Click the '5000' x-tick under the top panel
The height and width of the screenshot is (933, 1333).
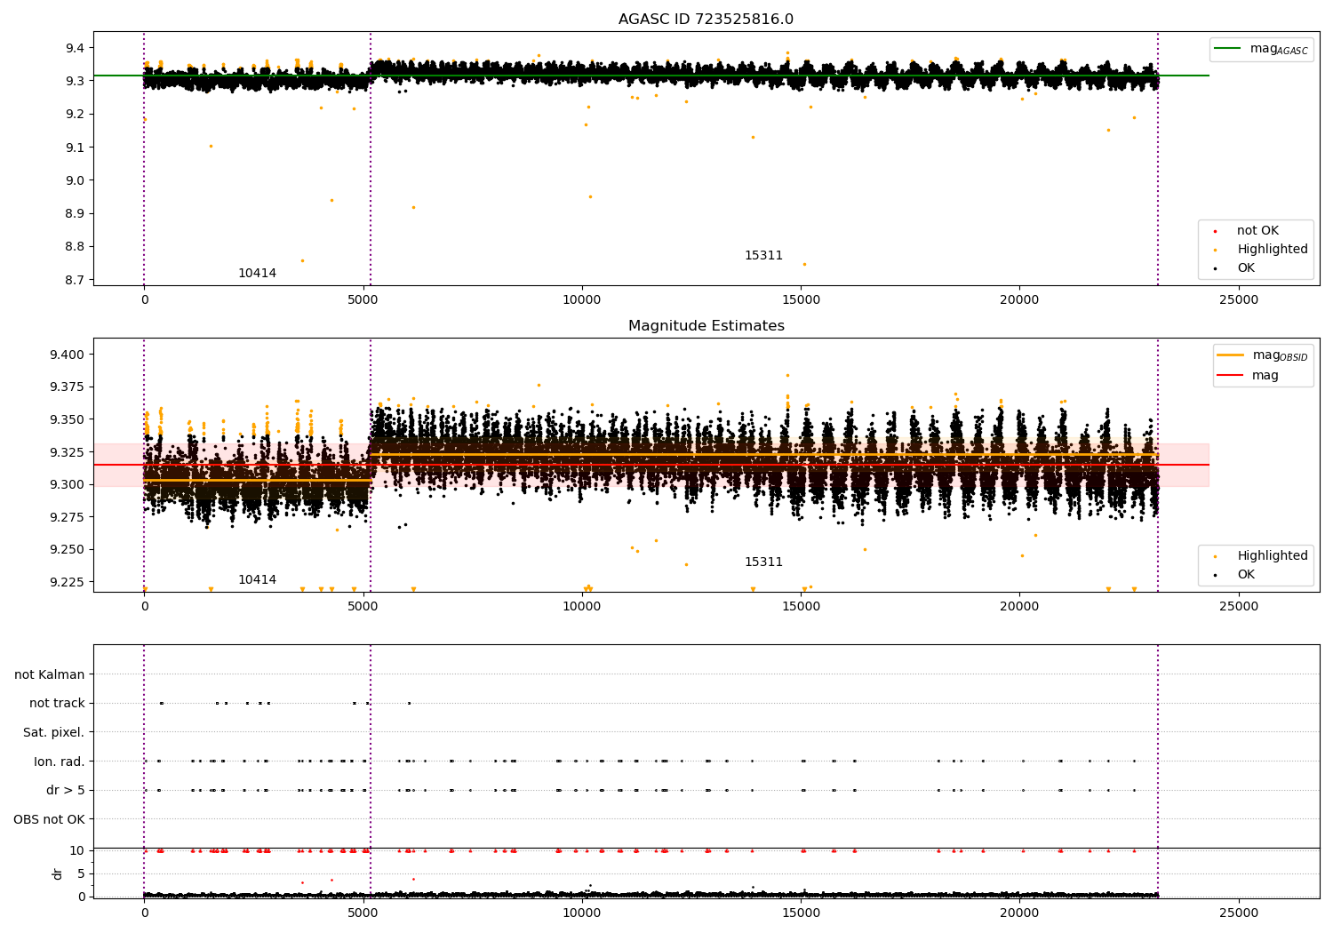point(363,300)
